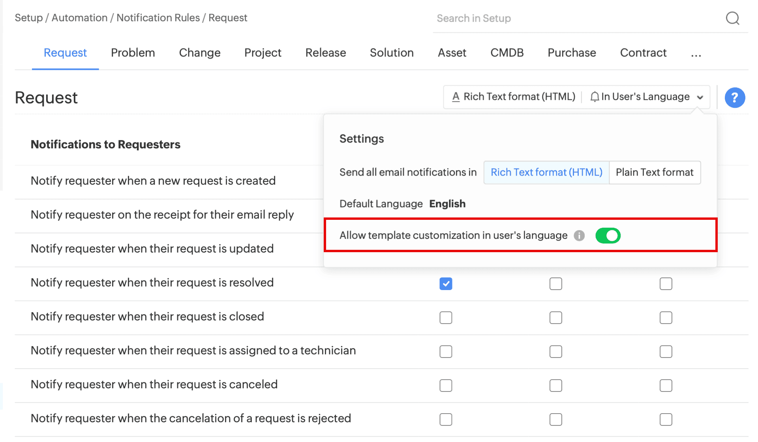
Task: Click the search magnifier icon
Action: pyautogui.click(x=732, y=18)
